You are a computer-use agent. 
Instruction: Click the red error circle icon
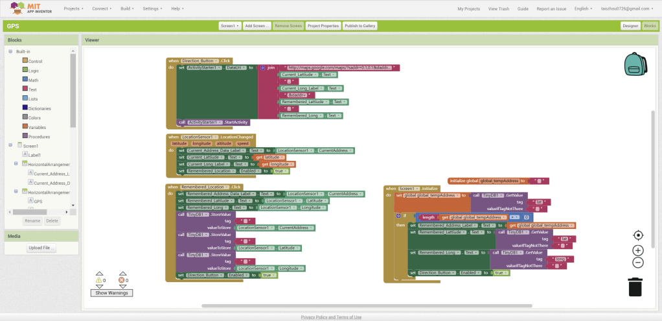click(121, 280)
